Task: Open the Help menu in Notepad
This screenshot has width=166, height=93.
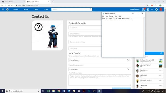Action: (120, 16)
